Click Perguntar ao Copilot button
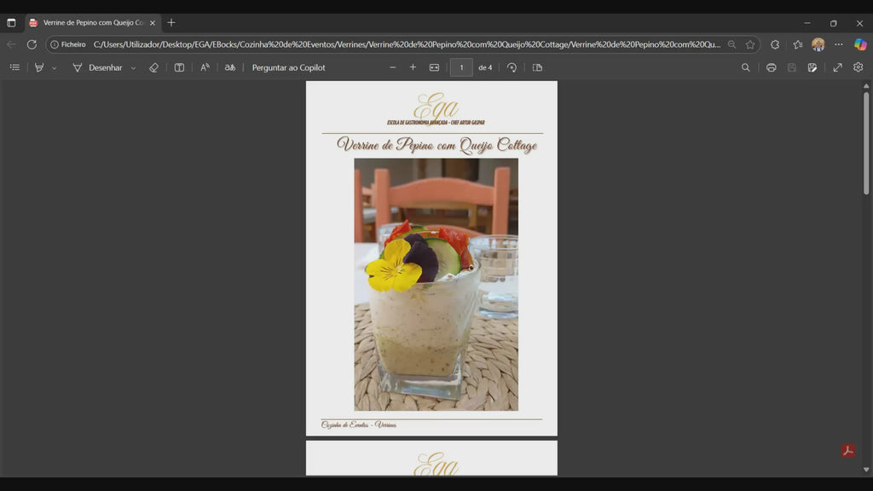 tap(288, 67)
